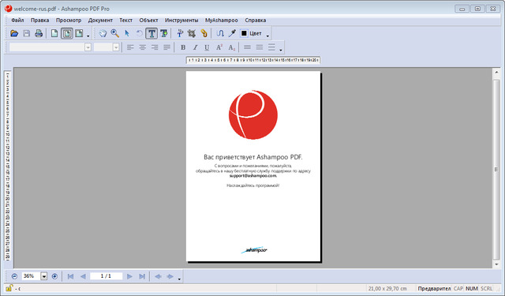Toggle the continuous page layout button
The width and height of the screenshot is (505, 296).
click(x=66, y=33)
